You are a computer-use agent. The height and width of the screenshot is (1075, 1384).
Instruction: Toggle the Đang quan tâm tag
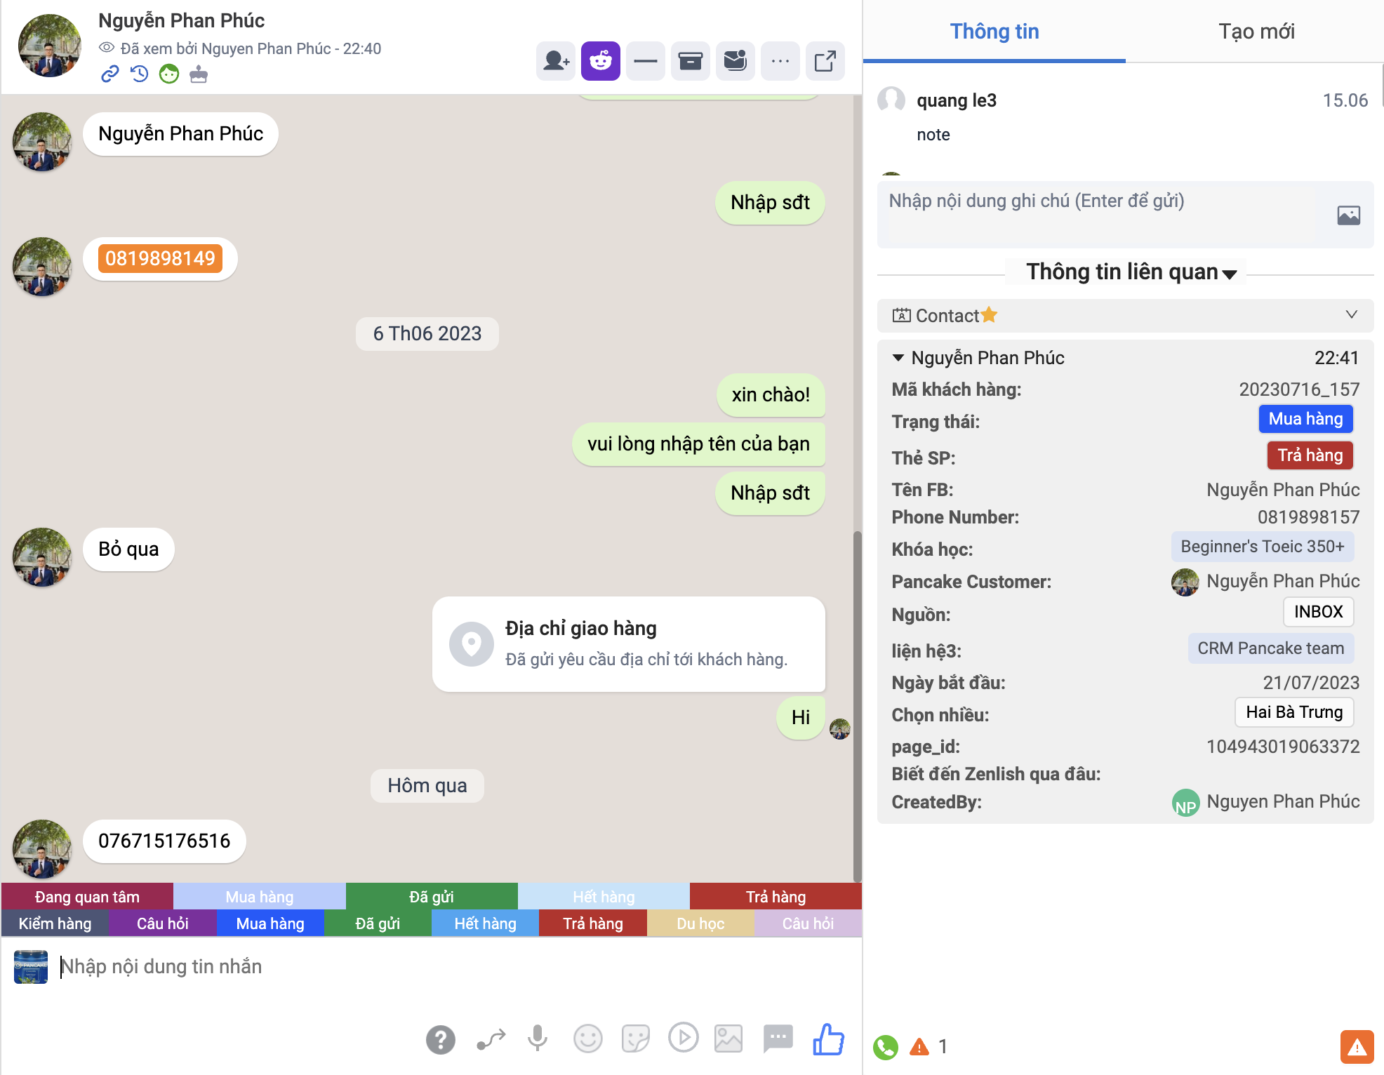(x=87, y=897)
